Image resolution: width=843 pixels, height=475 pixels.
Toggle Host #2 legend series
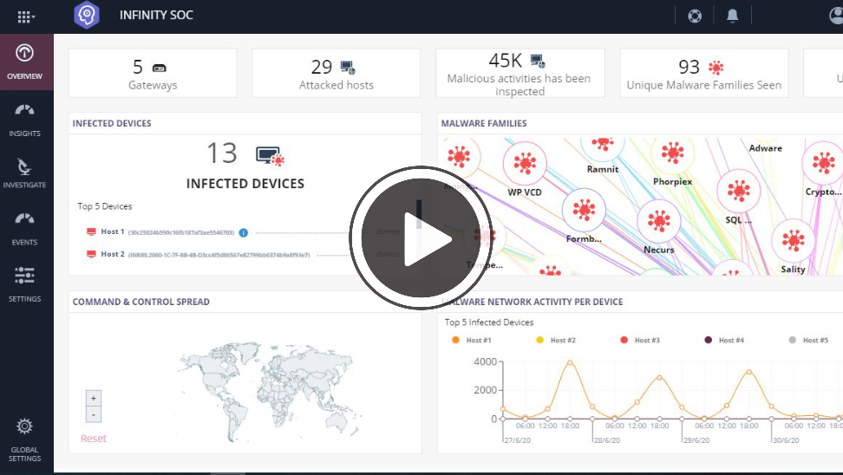click(x=556, y=340)
